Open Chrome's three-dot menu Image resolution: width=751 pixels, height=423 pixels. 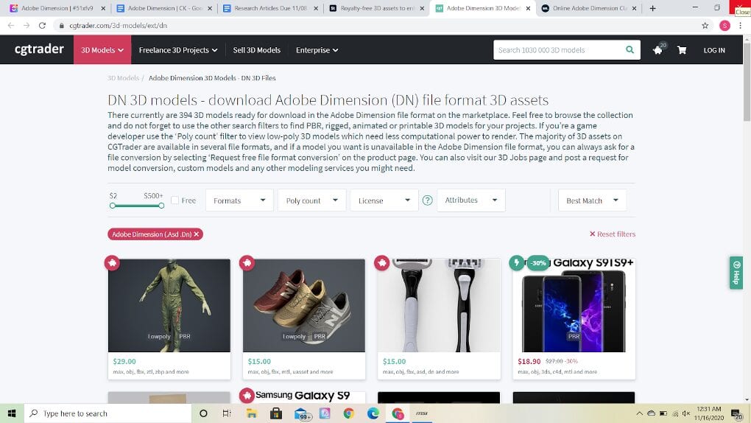pyautogui.click(x=741, y=25)
